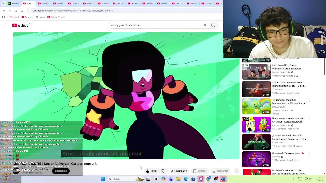326x183 pixels.
Task: Open Microsoft Teams from taskbar
Action: [x=171, y=179]
